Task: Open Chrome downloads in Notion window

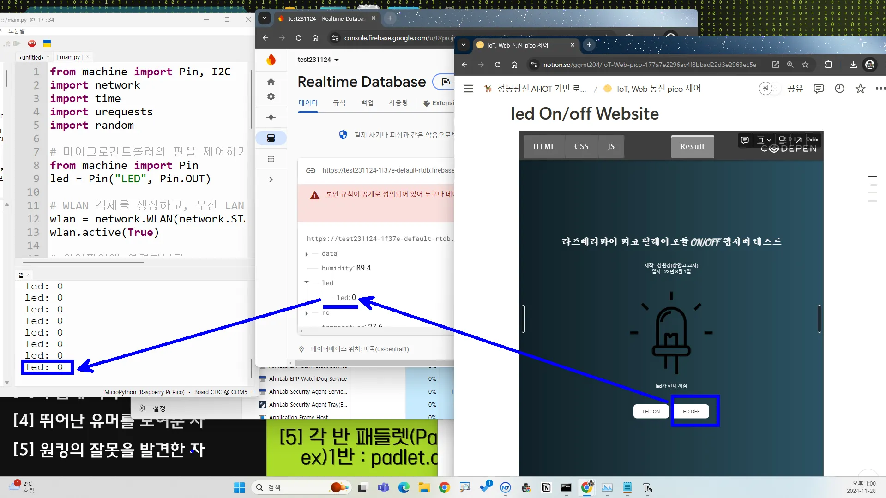Action: pyautogui.click(x=853, y=65)
